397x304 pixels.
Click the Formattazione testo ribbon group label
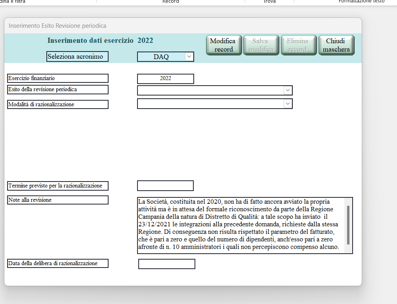point(362,2)
